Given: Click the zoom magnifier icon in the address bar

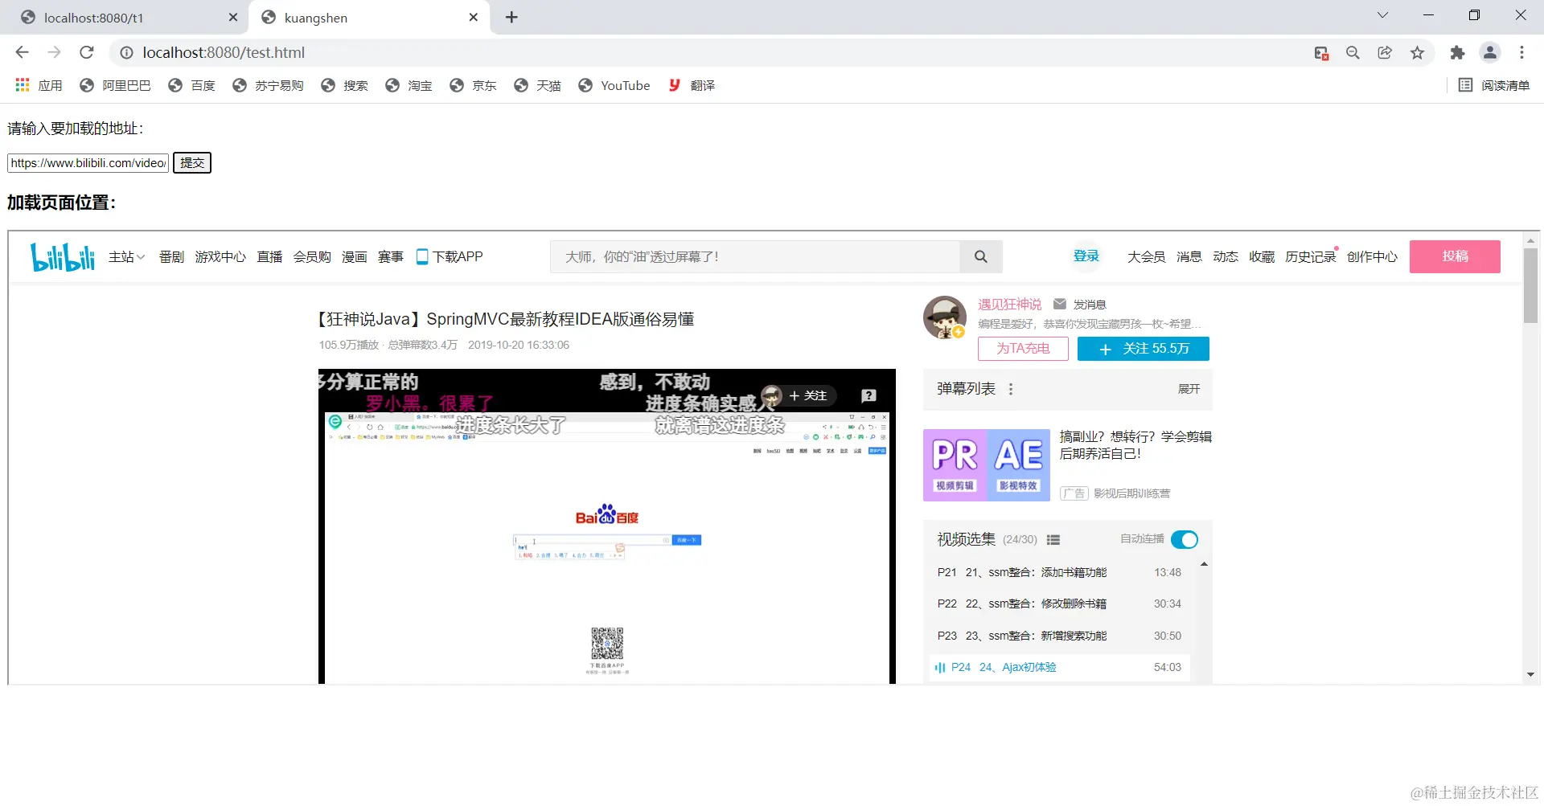Looking at the screenshot, I should pos(1353,53).
